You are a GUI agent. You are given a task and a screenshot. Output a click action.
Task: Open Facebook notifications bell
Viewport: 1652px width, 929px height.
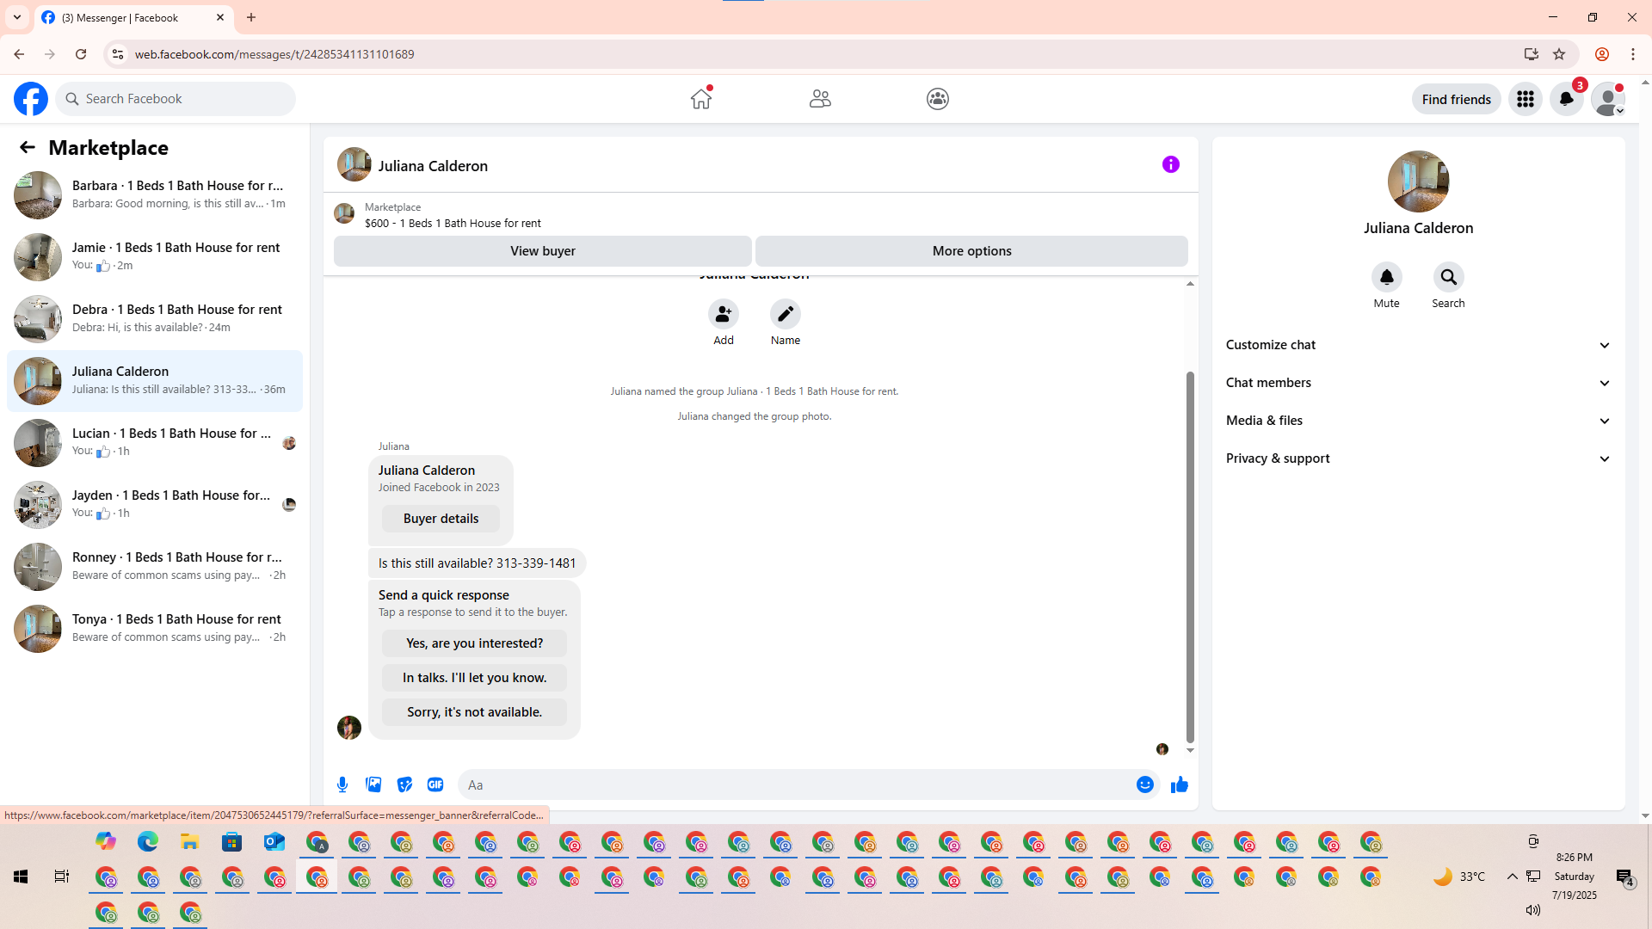click(x=1566, y=99)
